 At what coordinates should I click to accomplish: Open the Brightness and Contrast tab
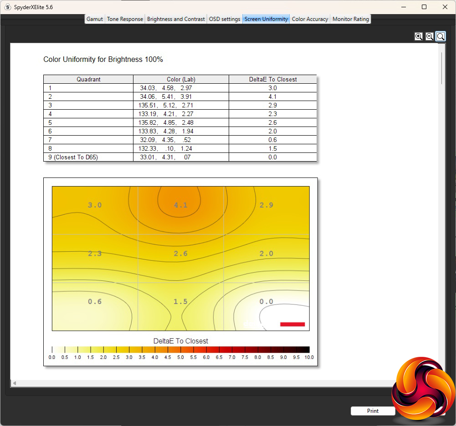pos(176,19)
